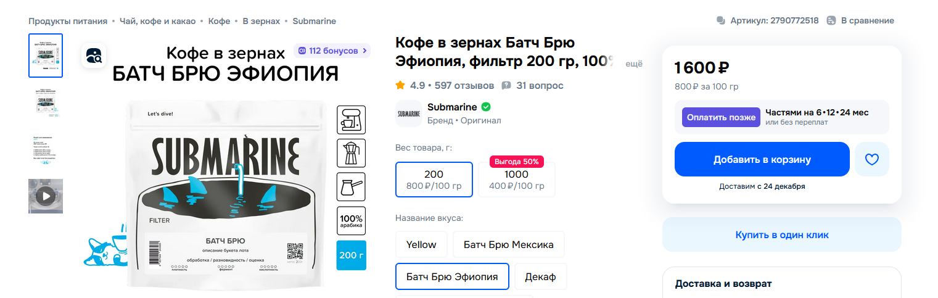Click the gold rating star icon
This screenshot has width=938, height=298.
pyautogui.click(x=400, y=85)
